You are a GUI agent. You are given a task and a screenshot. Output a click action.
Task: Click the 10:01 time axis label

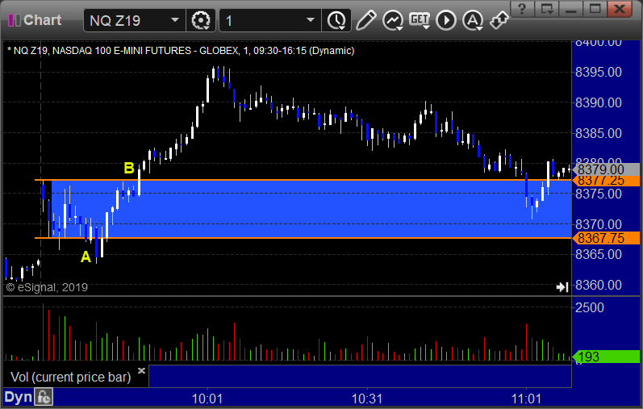pos(207,399)
